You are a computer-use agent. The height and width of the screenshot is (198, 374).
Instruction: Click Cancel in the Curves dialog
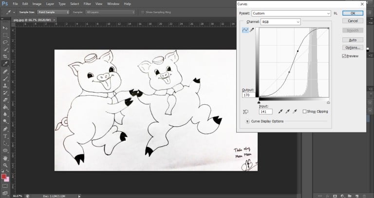[x=353, y=21]
